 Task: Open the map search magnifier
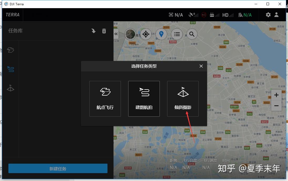tap(192, 34)
